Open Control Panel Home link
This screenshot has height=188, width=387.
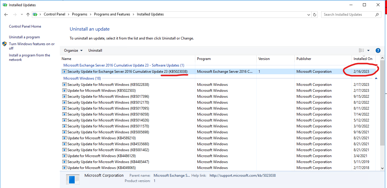coord(25,26)
